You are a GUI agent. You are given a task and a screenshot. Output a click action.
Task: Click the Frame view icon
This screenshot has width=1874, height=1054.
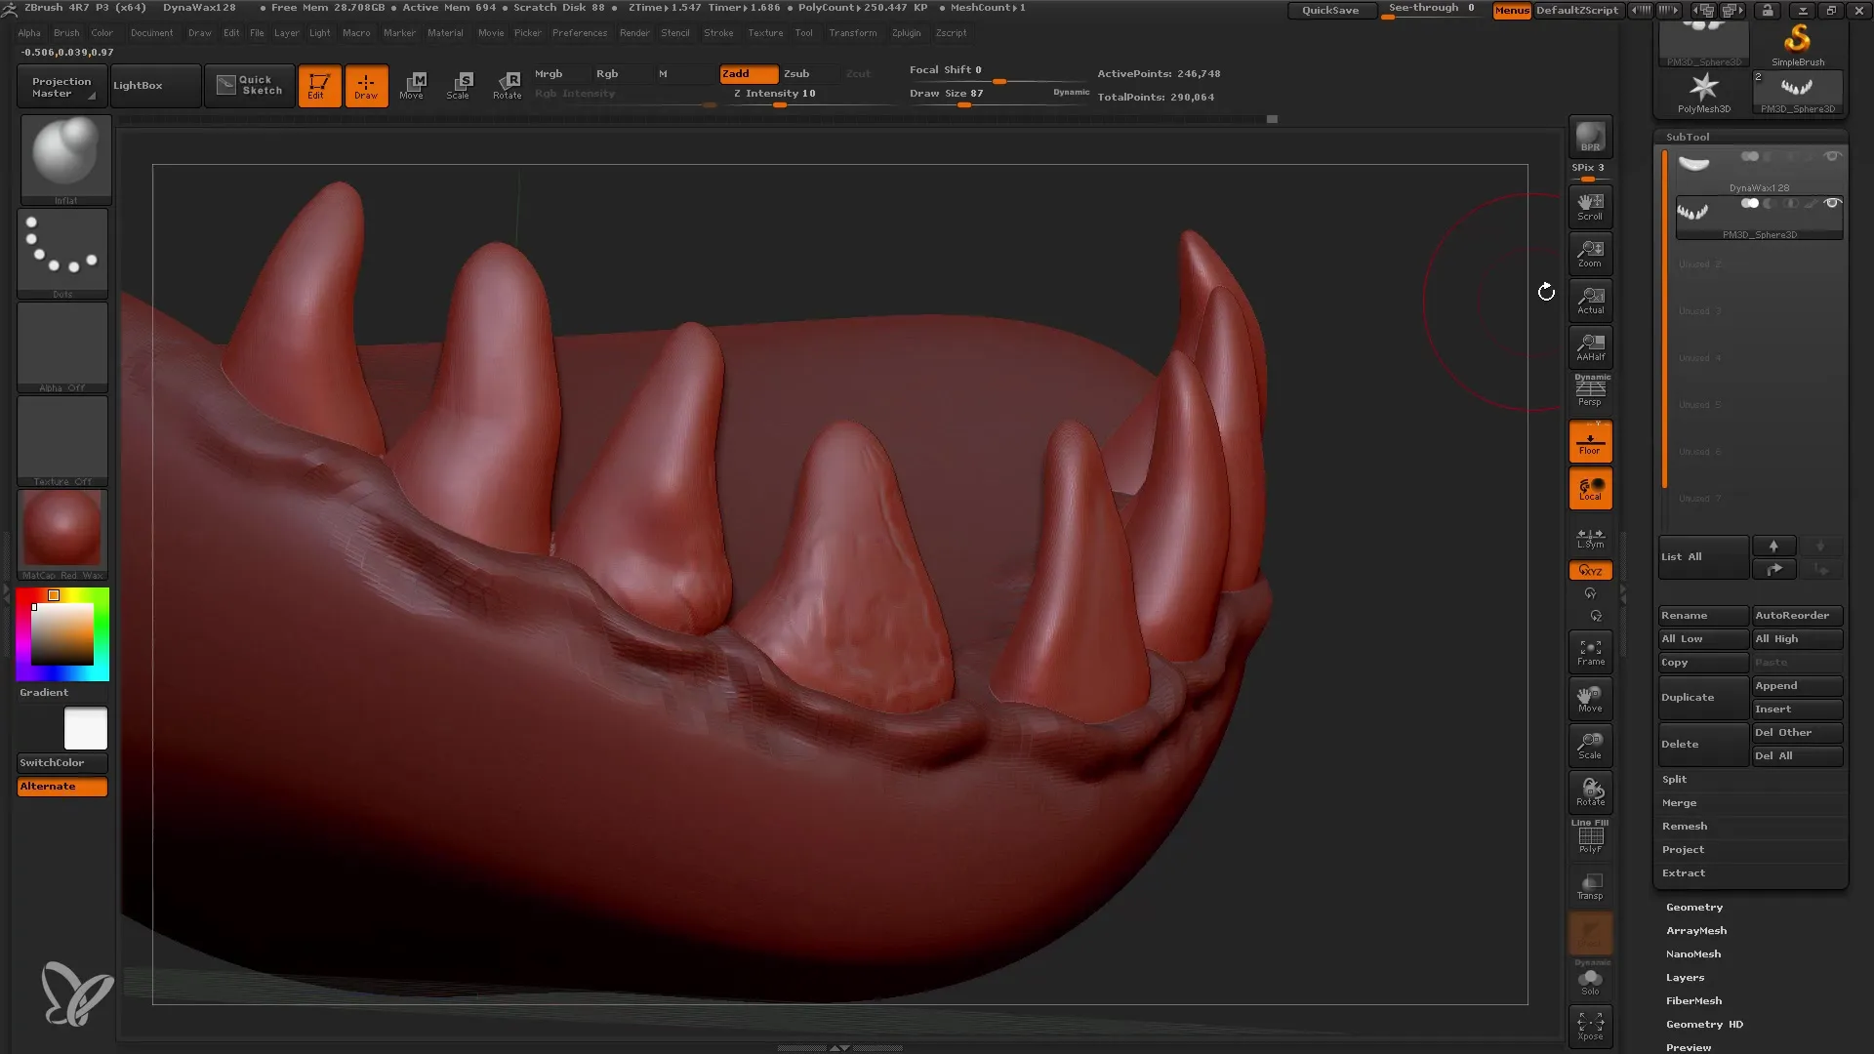pos(1591,653)
